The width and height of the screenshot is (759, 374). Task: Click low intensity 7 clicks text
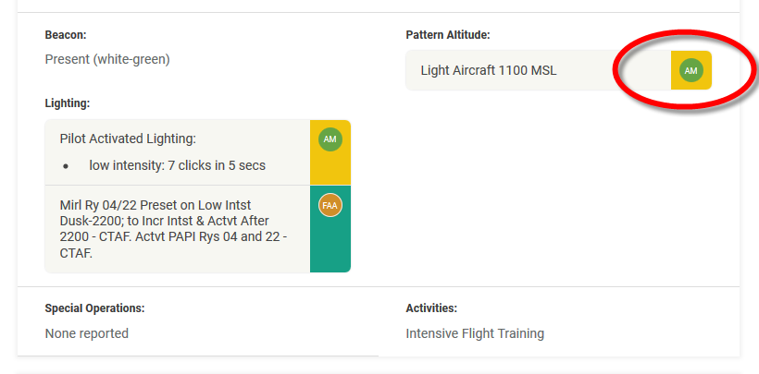point(177,165)
